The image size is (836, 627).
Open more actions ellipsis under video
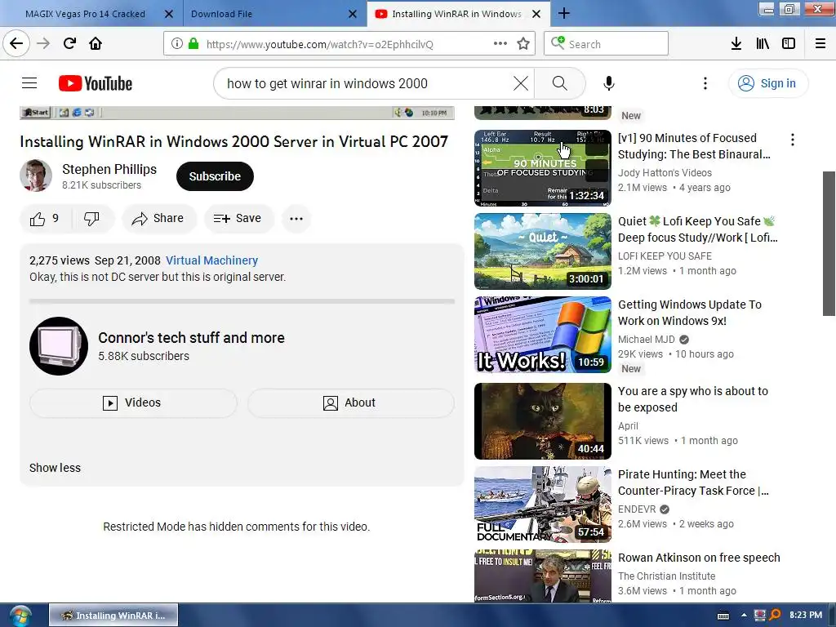296,219
